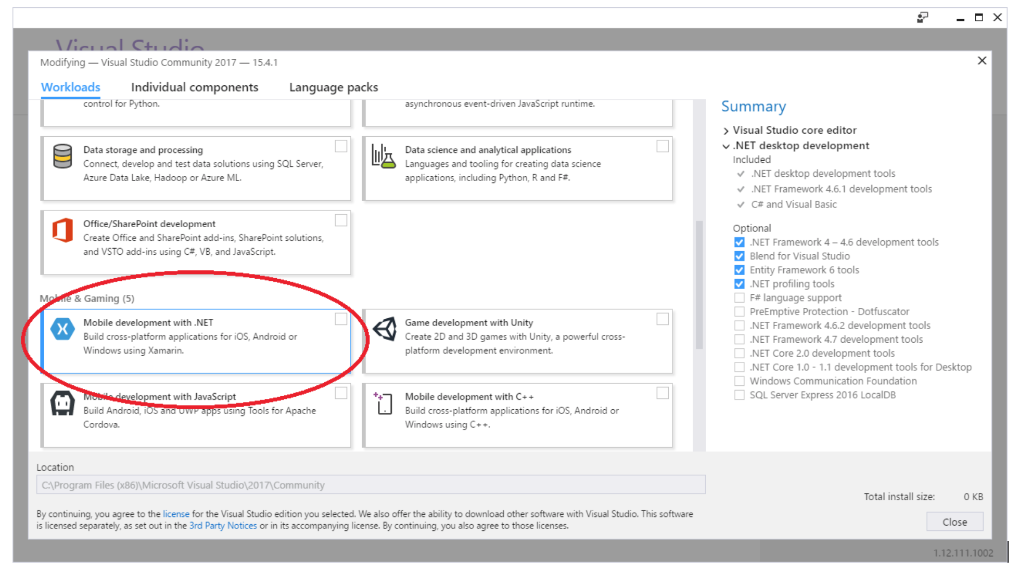Image resolution: width=1019 pixels, height=572 pixels.
Task: Open the 3rd Party Notices link
Action: pyautogui.click(x=223, y=526)
